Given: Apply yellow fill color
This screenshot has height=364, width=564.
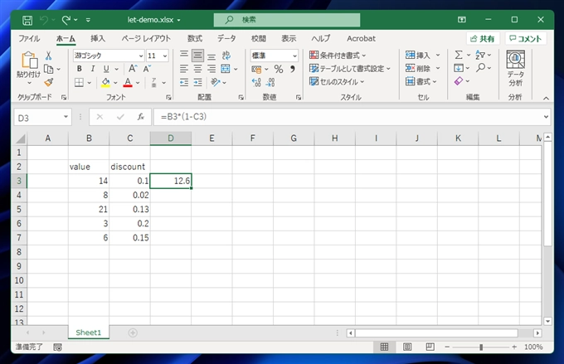Looking at the screenshot, I should [x=105, y=83].
